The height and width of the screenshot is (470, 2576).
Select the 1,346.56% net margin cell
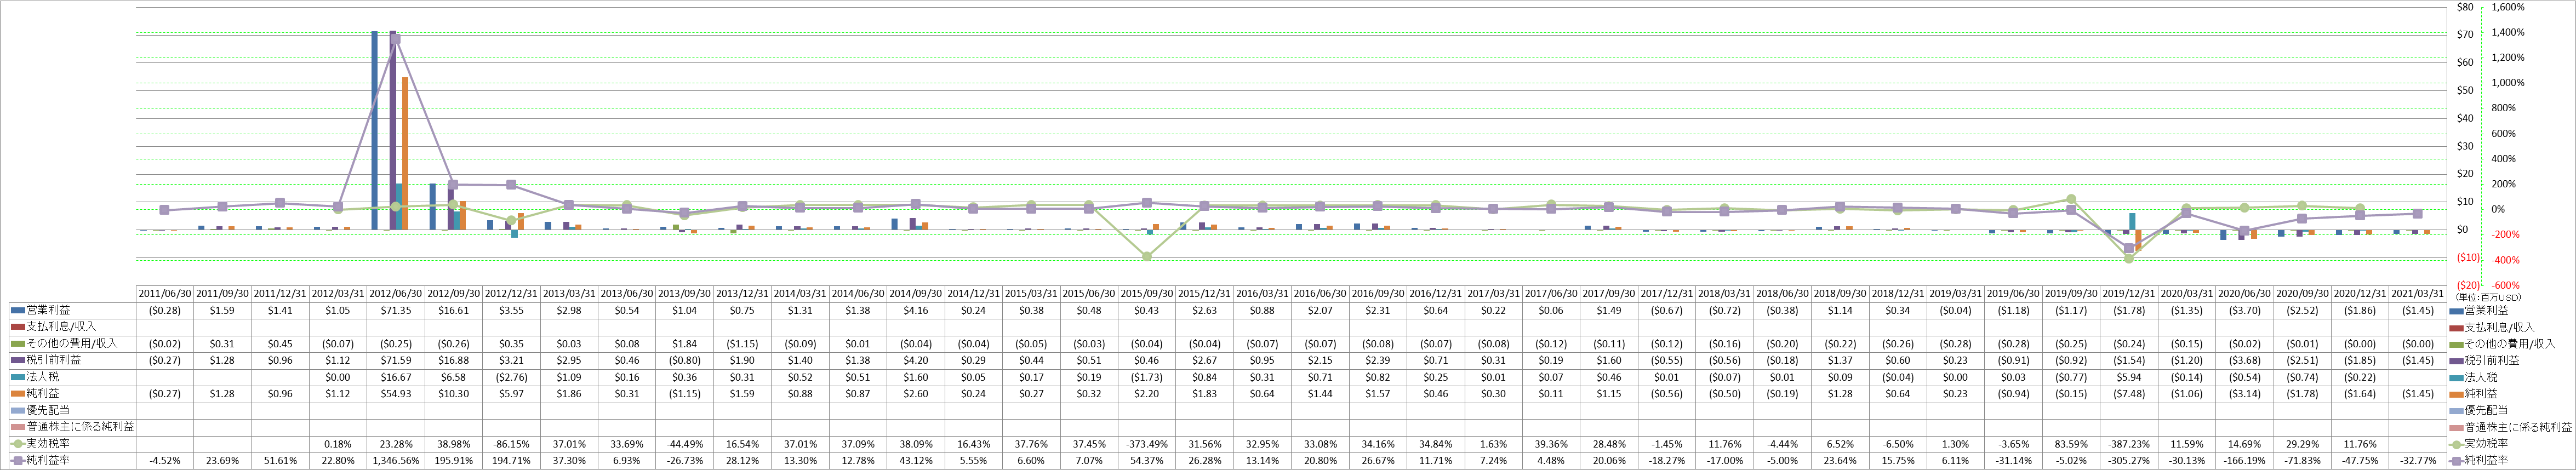click(x=396, y=461)
